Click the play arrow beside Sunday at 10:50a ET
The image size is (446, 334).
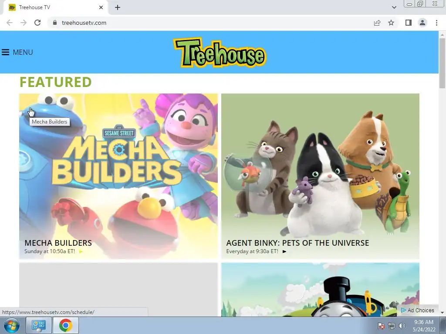pyautogui.click(x=81, y=251)
